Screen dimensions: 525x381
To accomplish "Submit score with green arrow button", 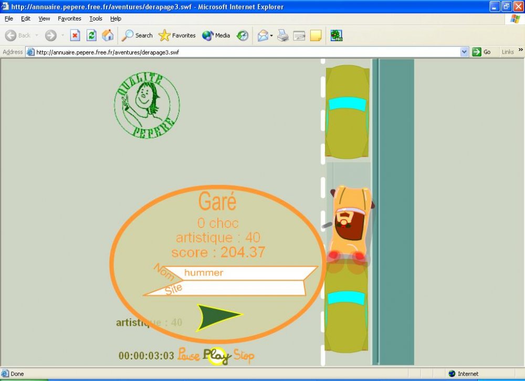I will pyautogui.click(x=218, y=317).
